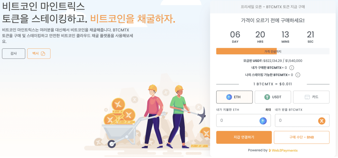
Task: Click the 구매 수단 - BNB button
Action: click(x=301, y=137)
